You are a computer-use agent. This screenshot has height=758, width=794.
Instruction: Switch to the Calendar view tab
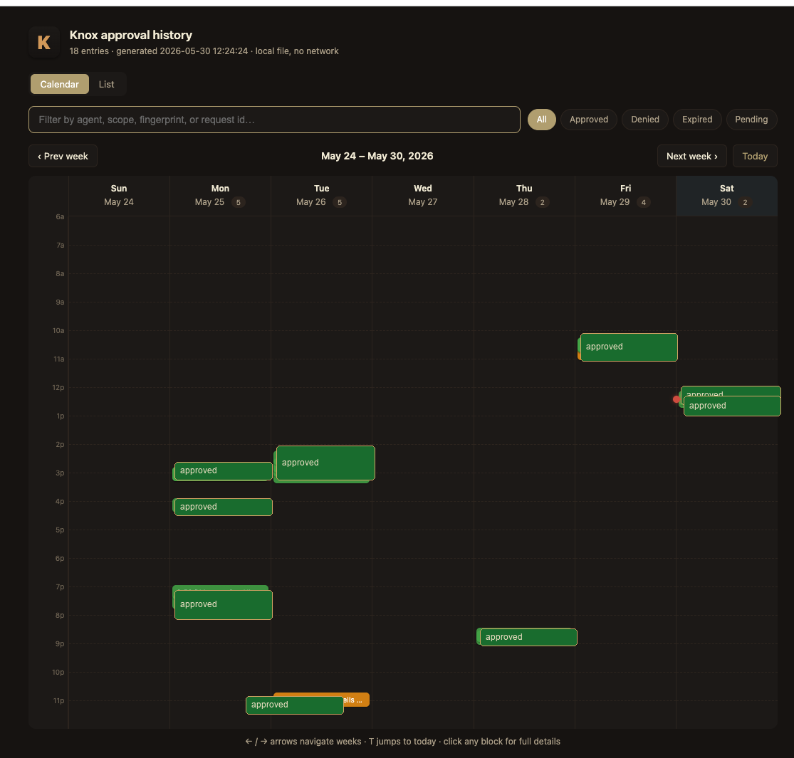coord(60,84)
